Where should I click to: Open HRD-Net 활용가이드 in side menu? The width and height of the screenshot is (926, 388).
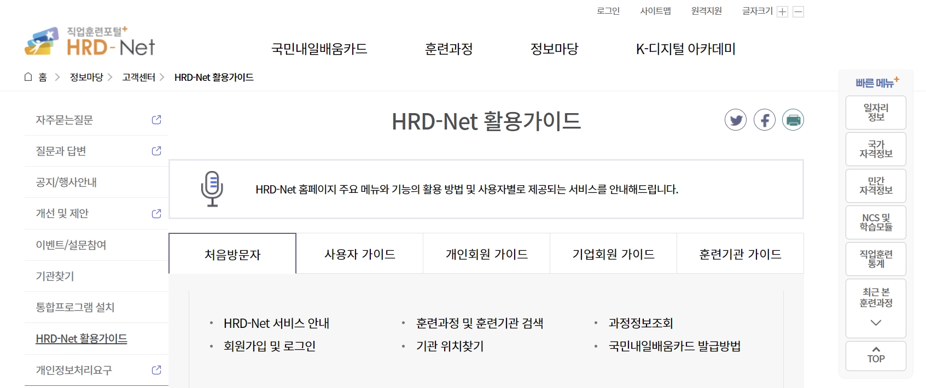click(81, 339)
